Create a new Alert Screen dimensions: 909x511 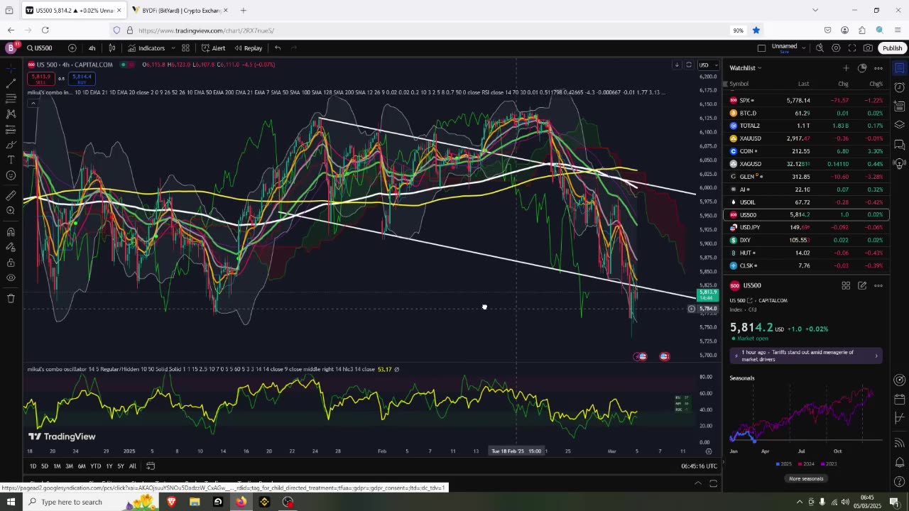coord(213,48)
